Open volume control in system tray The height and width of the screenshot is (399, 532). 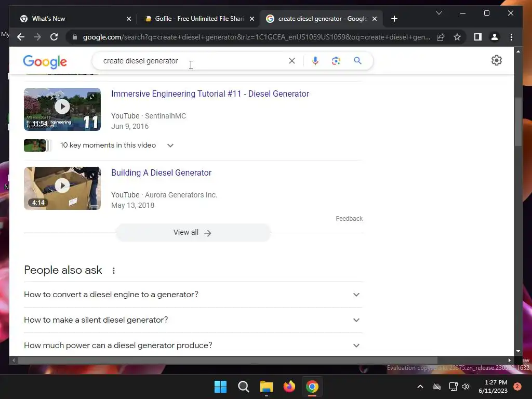click(x=465, y=387)
